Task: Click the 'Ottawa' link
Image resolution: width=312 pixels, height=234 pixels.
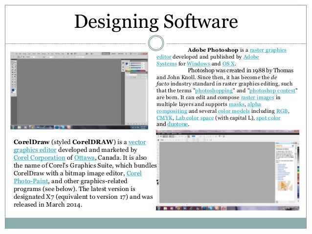Action: point(85,158)
